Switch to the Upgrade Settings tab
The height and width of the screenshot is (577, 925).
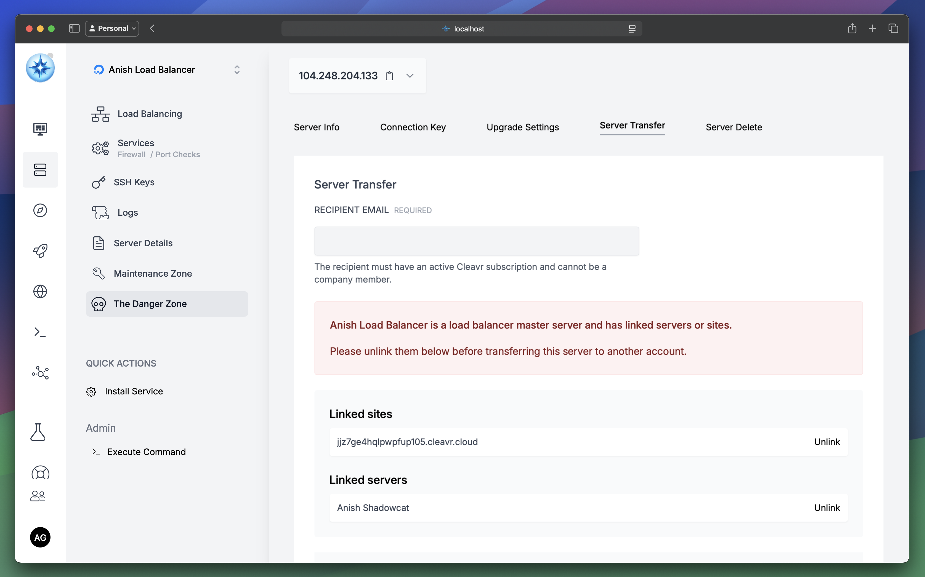pyautogui.click(x=523, y=127)
